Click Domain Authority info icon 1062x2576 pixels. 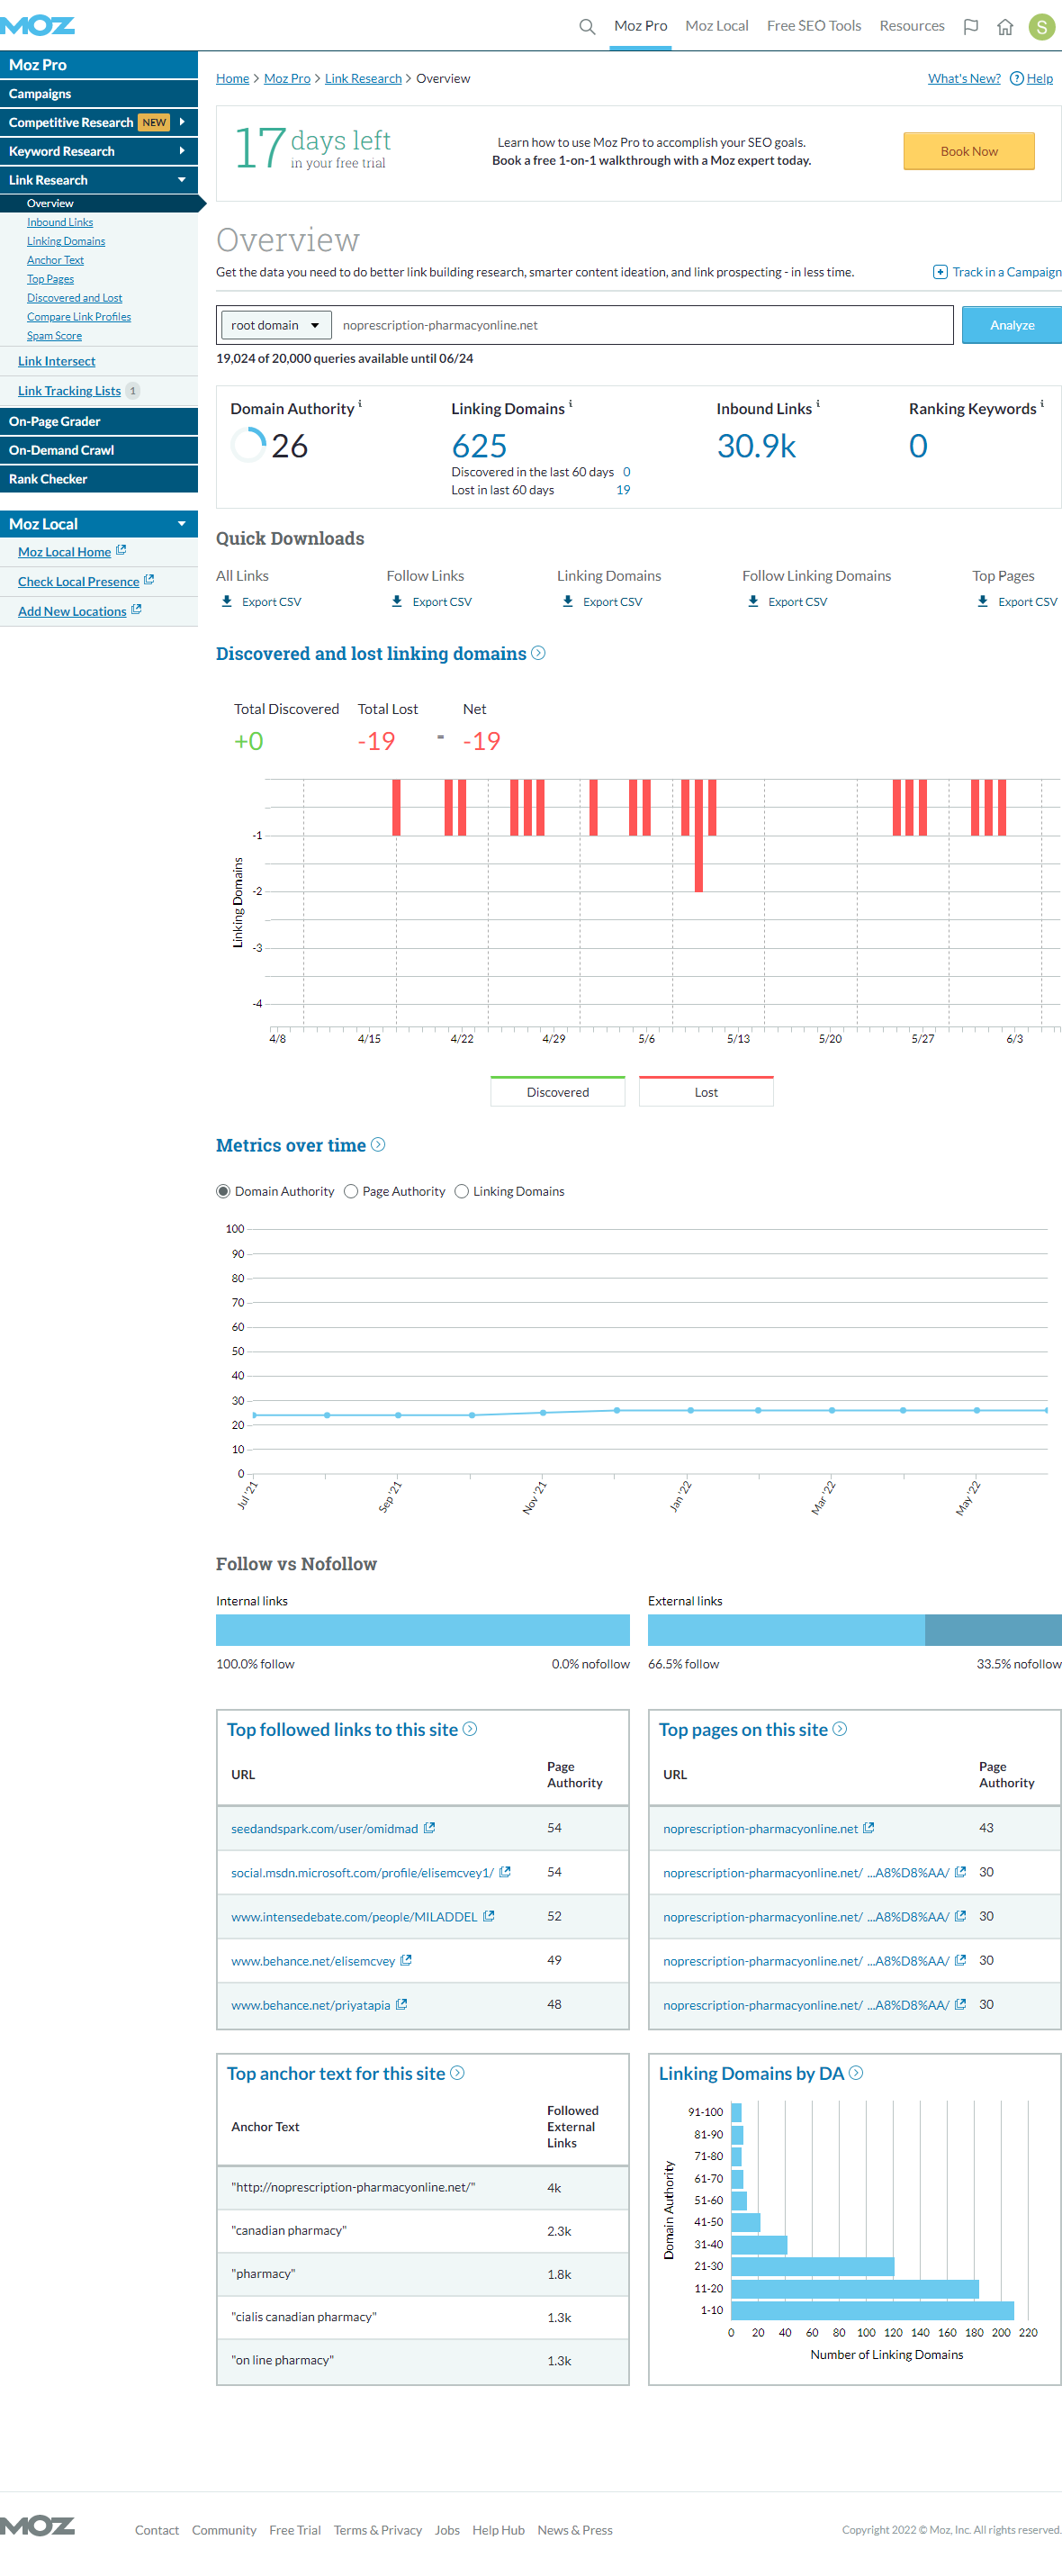(x=360, y=404)
